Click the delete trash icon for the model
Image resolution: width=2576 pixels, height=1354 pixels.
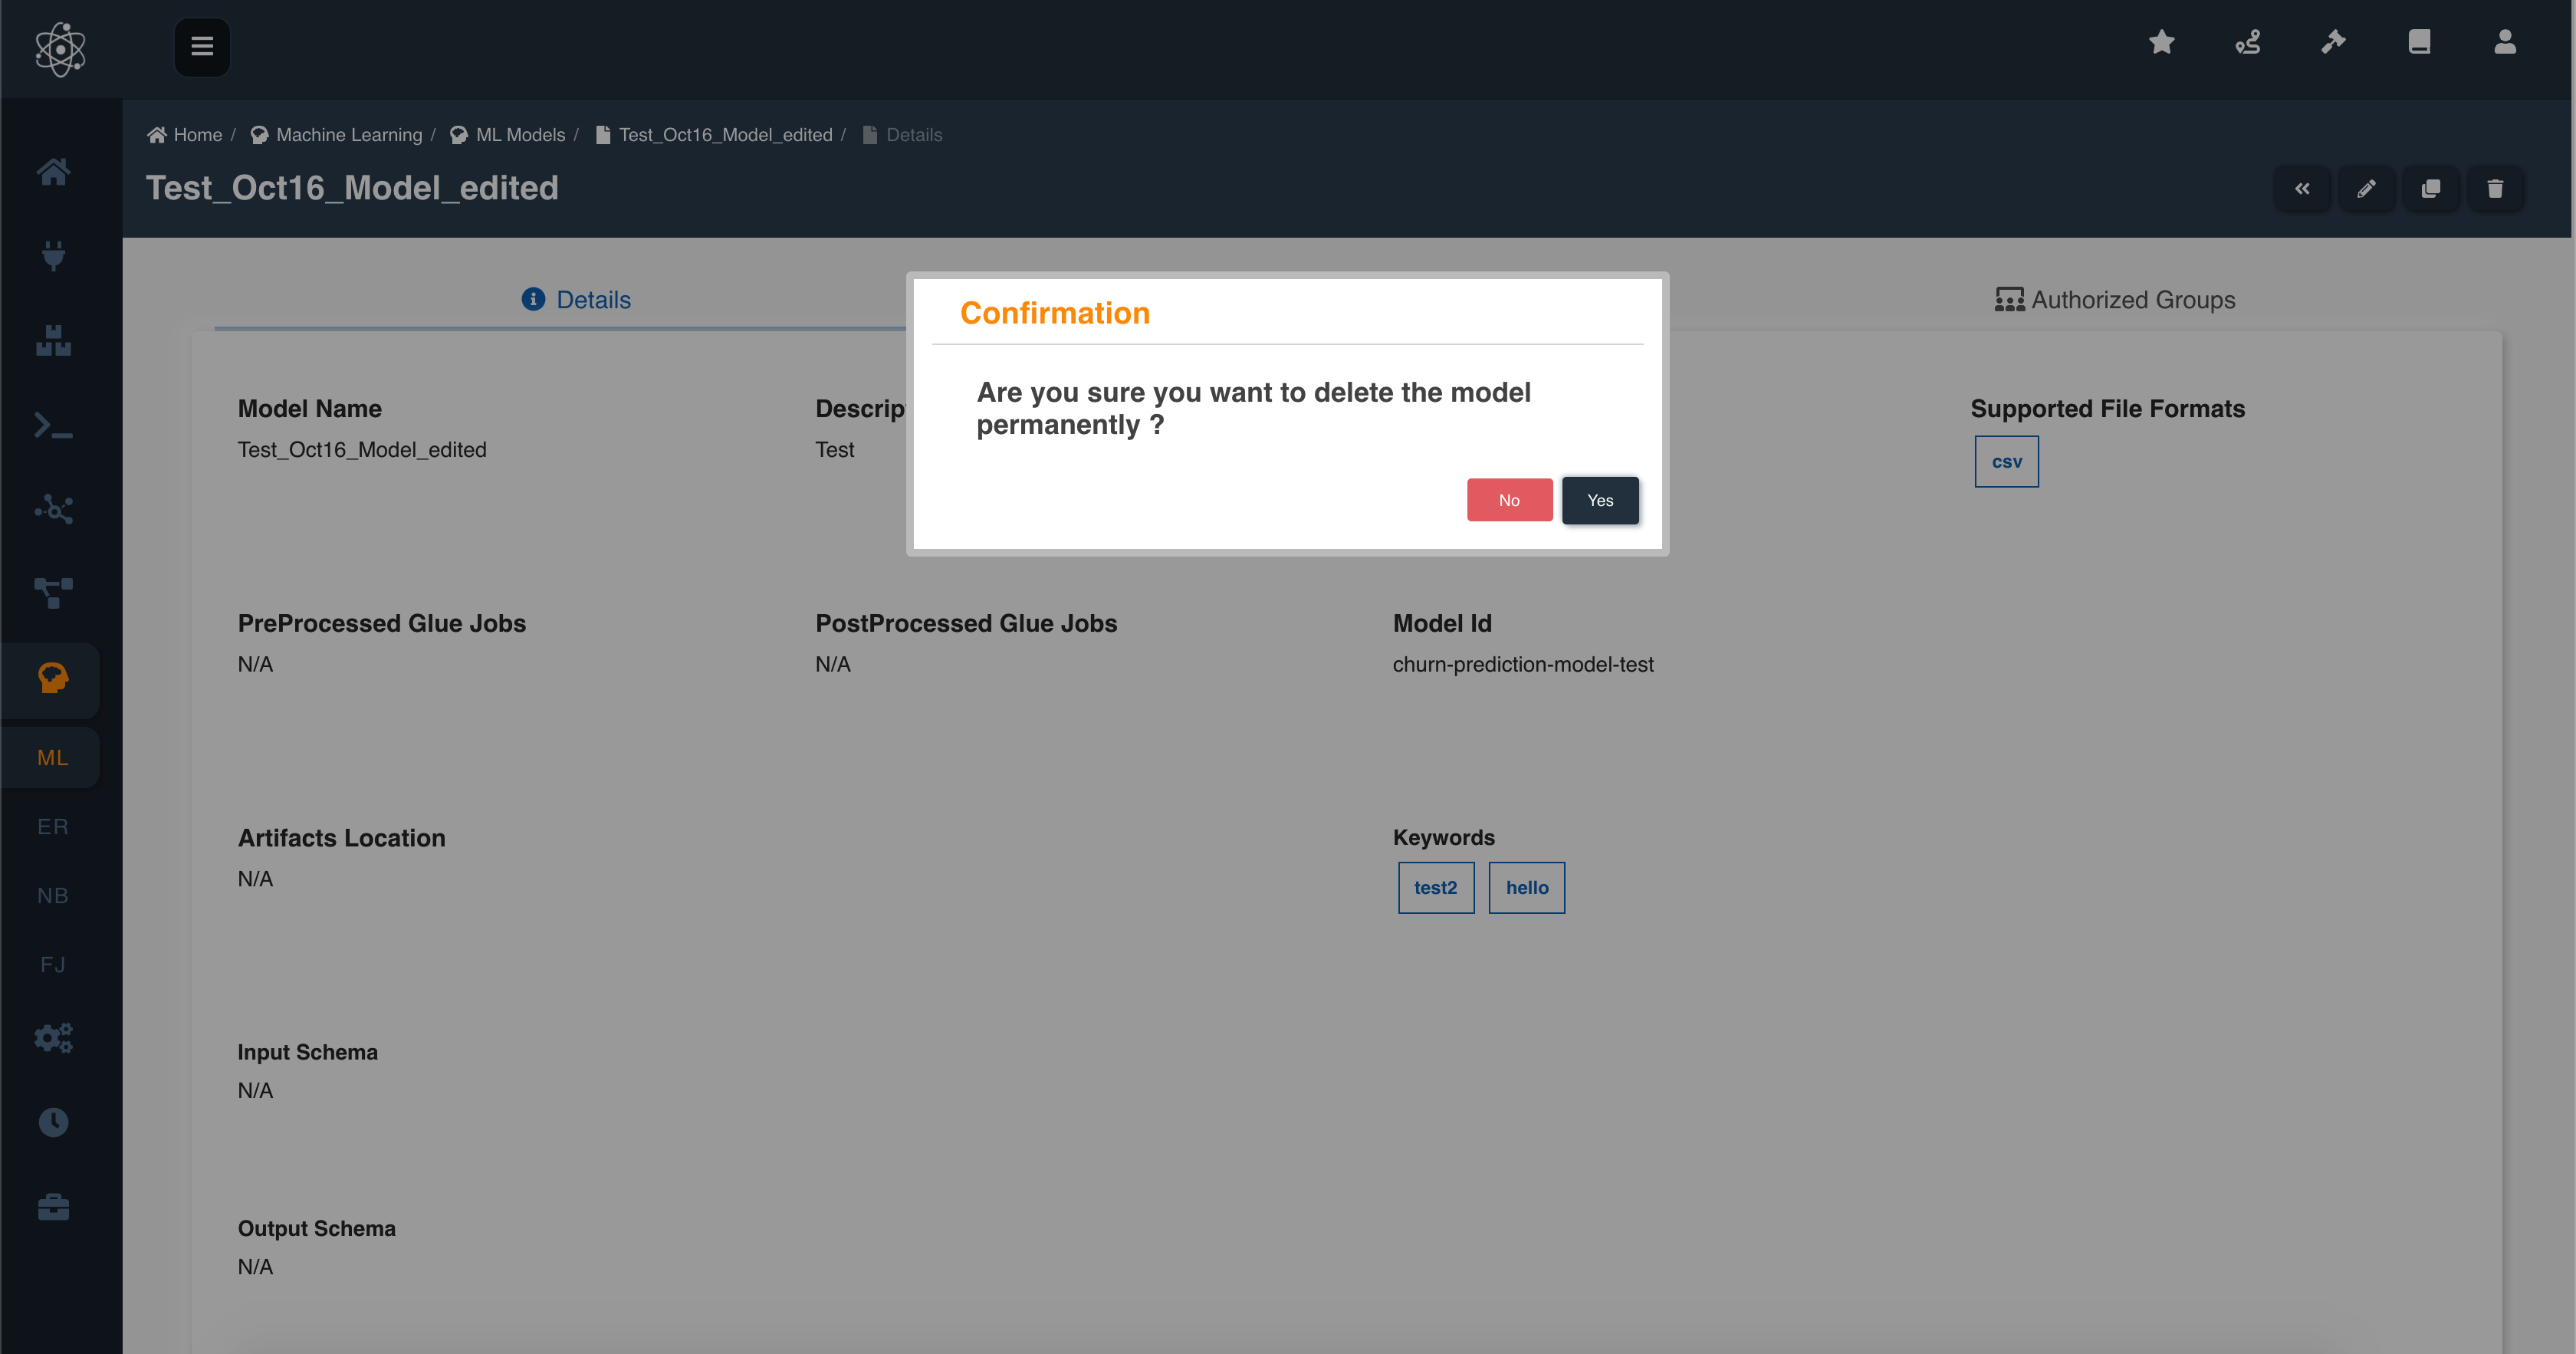tap(2495, 188)
